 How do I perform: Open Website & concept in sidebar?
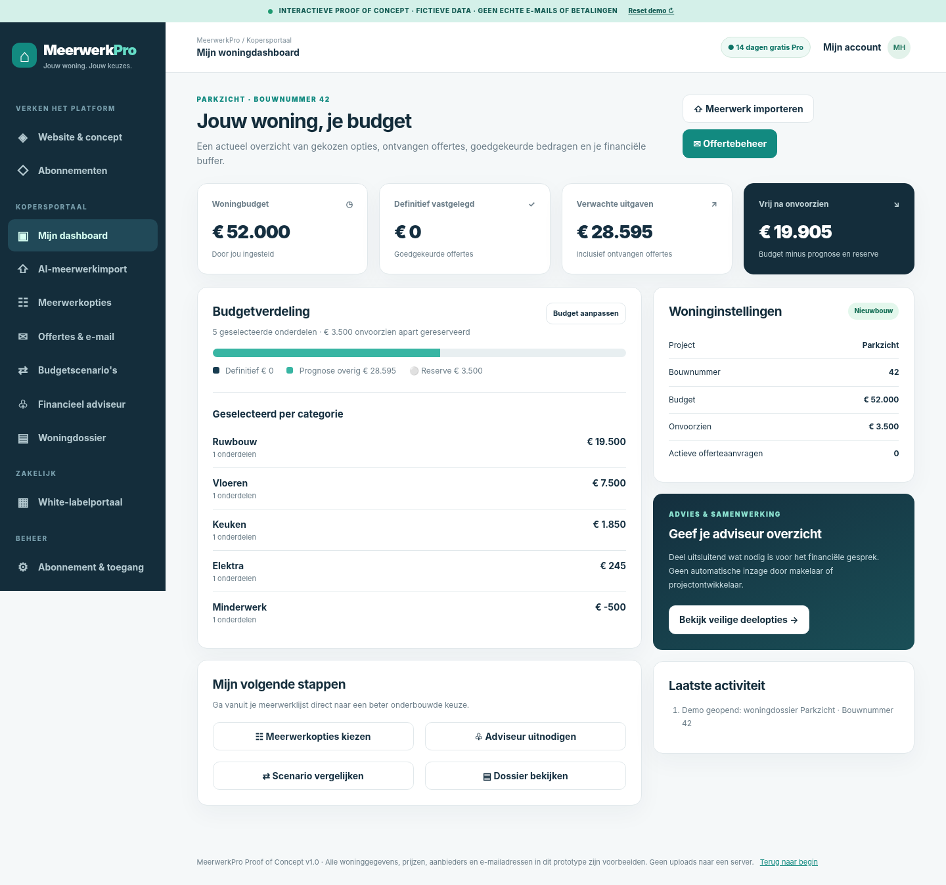[x=83, y=137]
